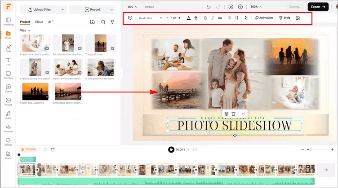Viewport: 338px width, 188px height.
Task: Open the Audio sidebar panel
Action: [x=8, y=115]
